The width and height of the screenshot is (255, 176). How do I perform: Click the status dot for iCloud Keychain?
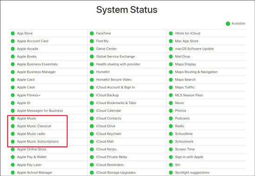(92, 134)
